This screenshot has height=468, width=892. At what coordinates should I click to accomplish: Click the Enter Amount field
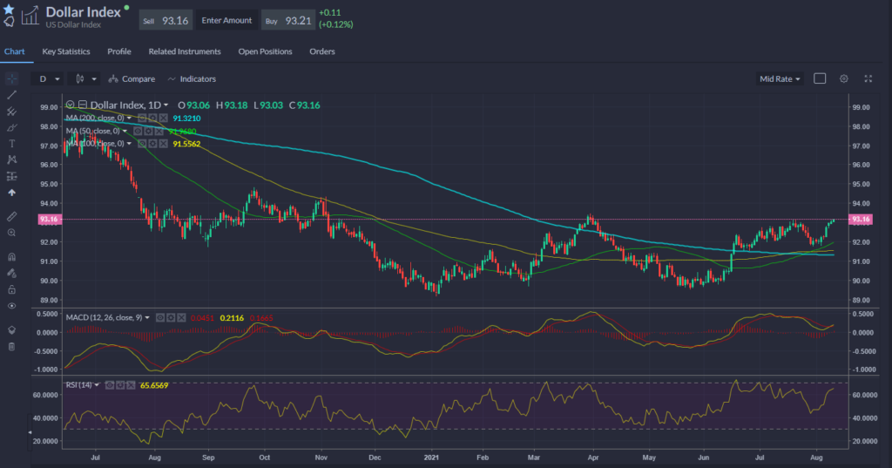pos(226,21)
